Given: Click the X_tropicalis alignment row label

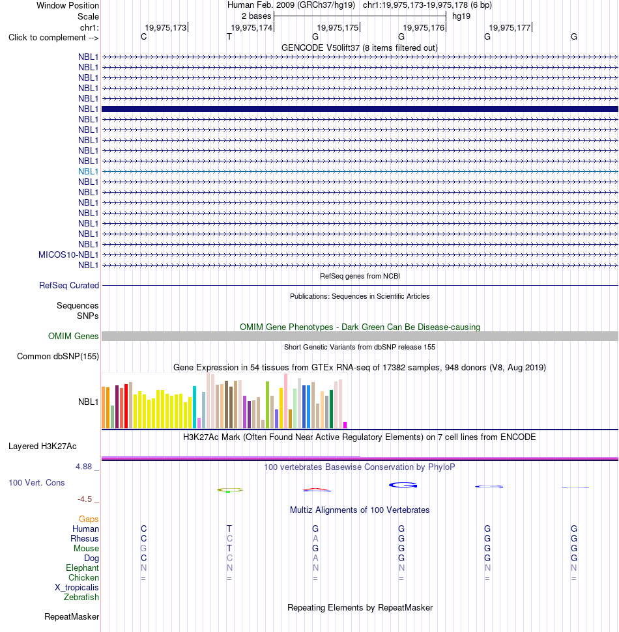Looking at the screenshot, I should [77, 587].
